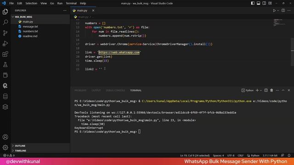Open readme.md in the explorer
The width and height of the screenshot is (294, 165).
pyautogui.click(x=30, y=36)
